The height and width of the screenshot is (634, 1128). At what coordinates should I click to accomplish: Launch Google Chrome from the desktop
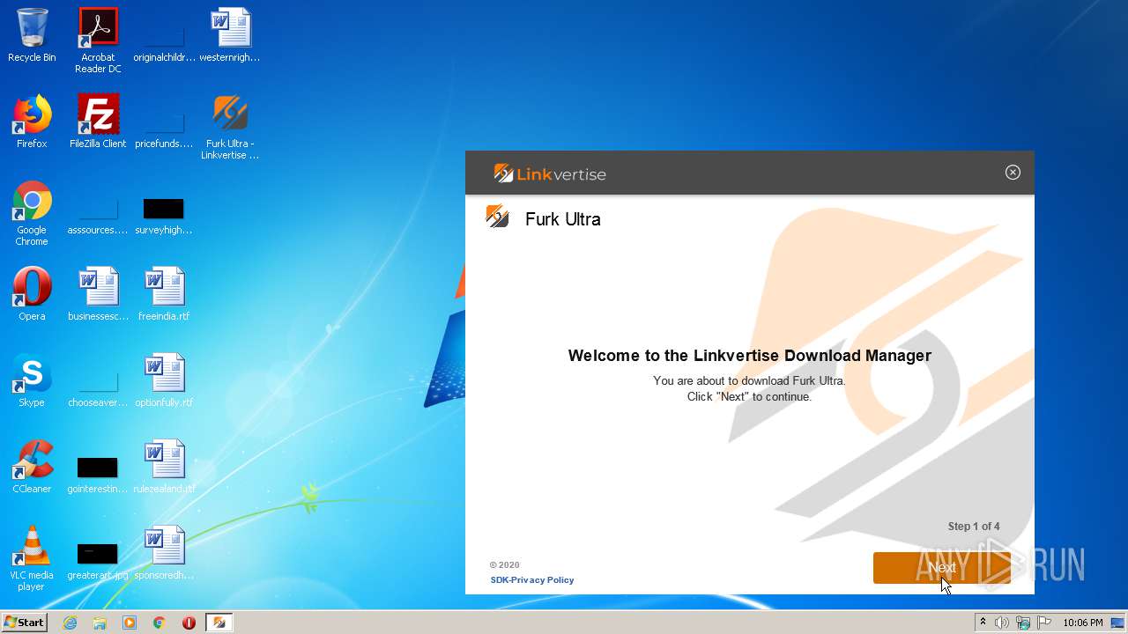(32, 213)
